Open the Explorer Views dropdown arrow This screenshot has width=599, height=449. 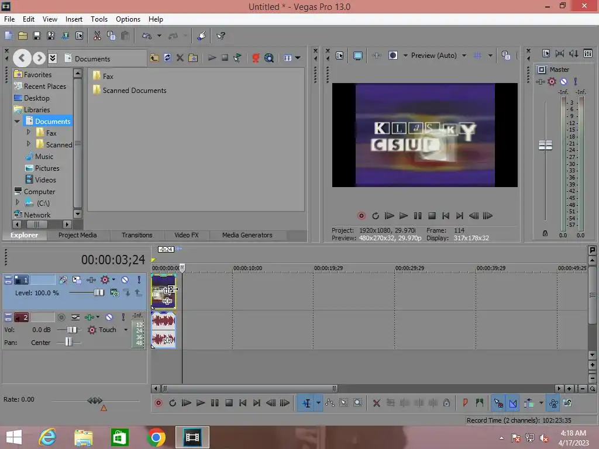coord(298,58)
